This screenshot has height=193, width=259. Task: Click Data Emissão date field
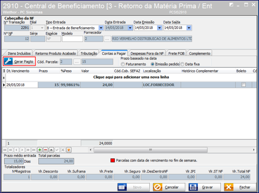(x=145, y=28)
